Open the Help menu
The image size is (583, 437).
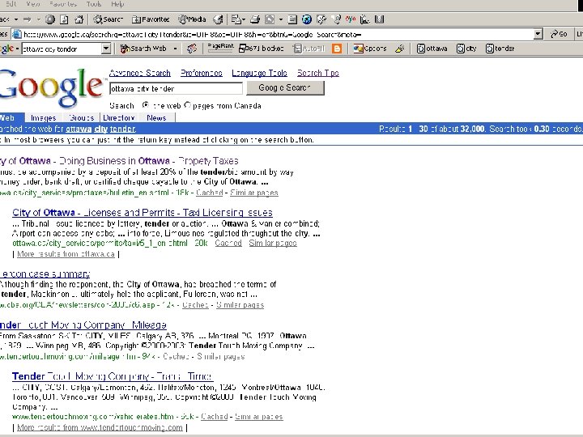pos(117,4)
